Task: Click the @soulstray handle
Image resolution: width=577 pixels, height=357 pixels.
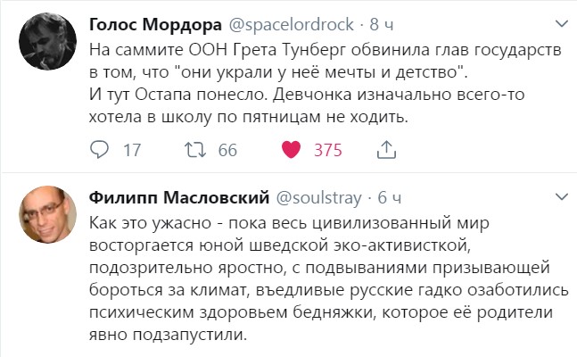Action: [x=318, y=198]
